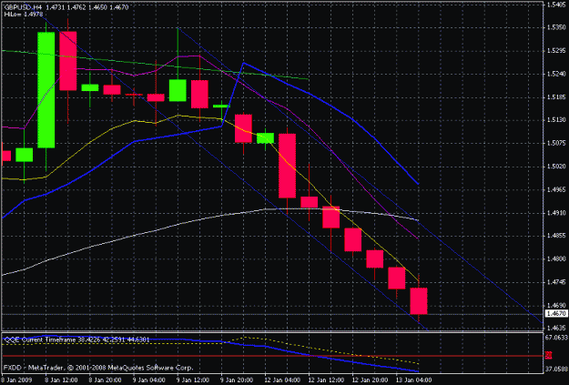
Task: Select the 1.4855 price level label
Action: (555, 236)
